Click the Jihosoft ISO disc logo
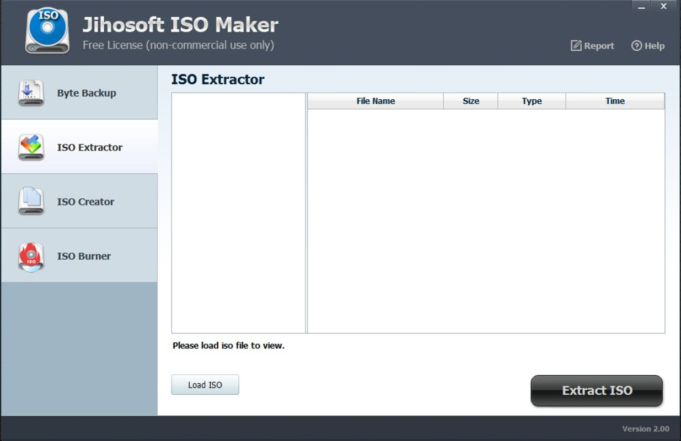Image resolution: width=681 pixels, height=441 pixels. (x=47, y=31)
